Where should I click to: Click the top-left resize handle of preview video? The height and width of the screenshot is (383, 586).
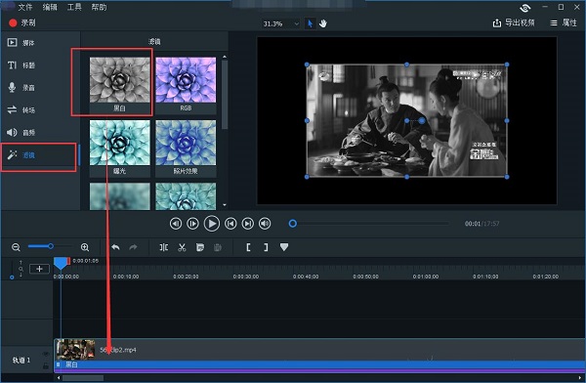(x=307, y=64)
